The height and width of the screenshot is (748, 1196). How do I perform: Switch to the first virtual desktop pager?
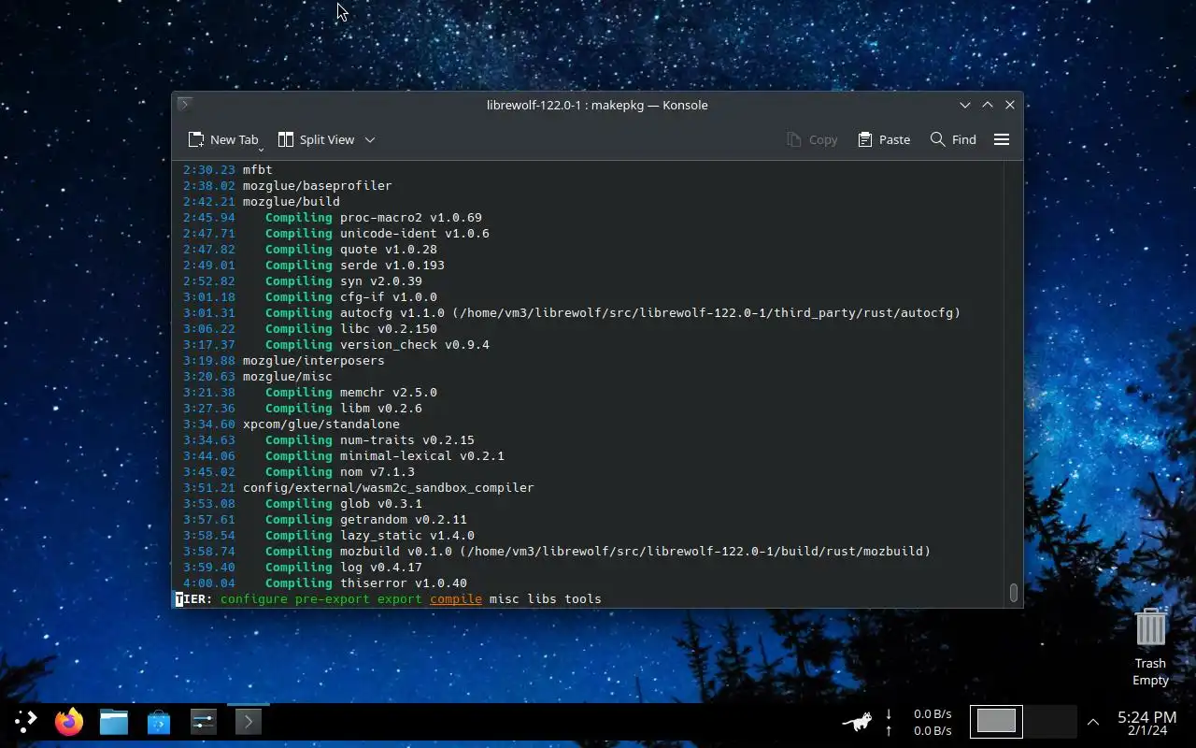point(996,721)
